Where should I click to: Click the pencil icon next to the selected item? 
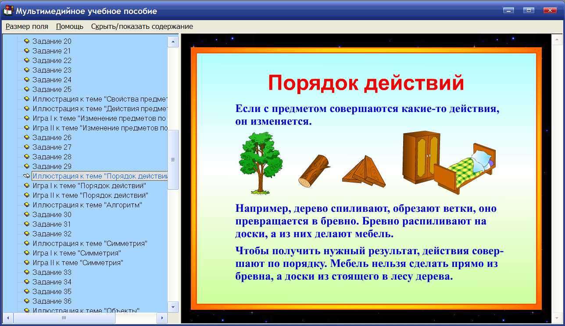pyautogui.click(x=27, y=176)
